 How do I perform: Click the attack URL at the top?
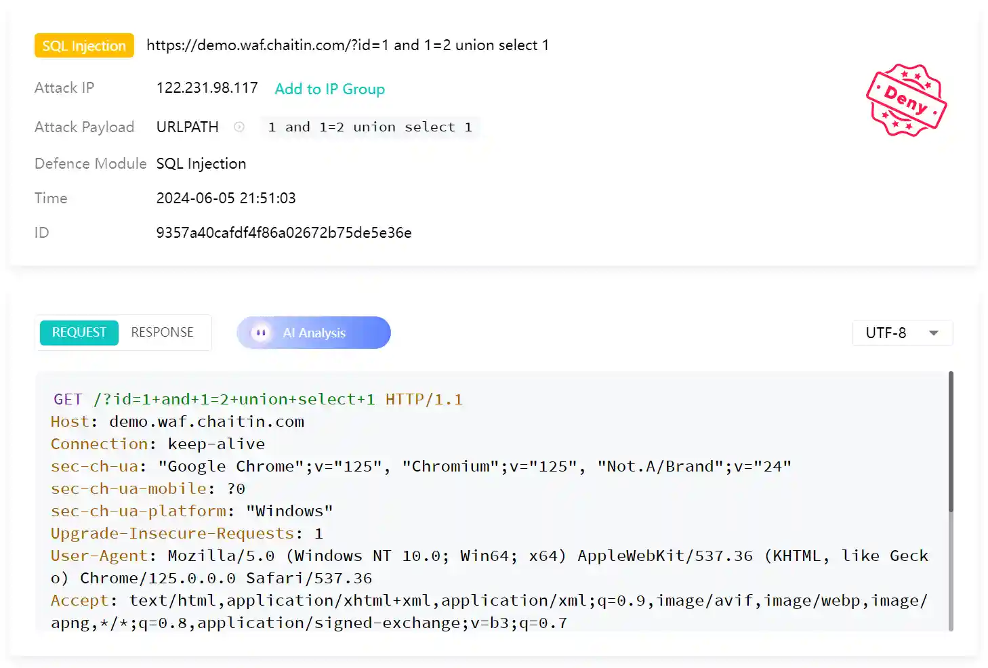tap(348, 45)
